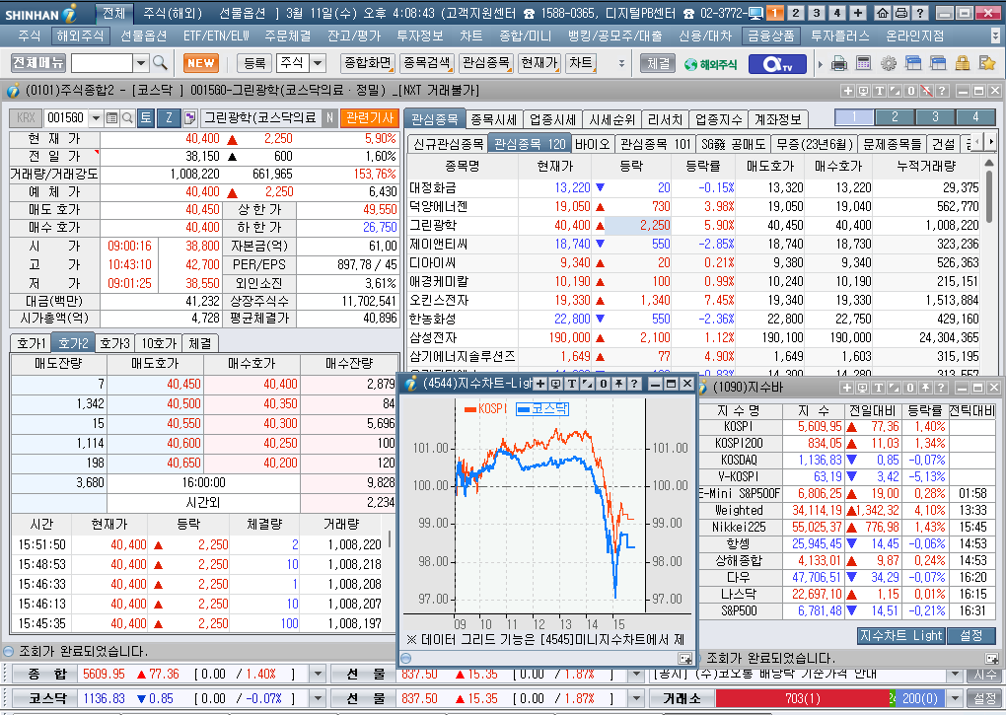This screenshot has width=1006, height=715.
Task: Open the 주식 category dropdown
Action: click(318, 63)
